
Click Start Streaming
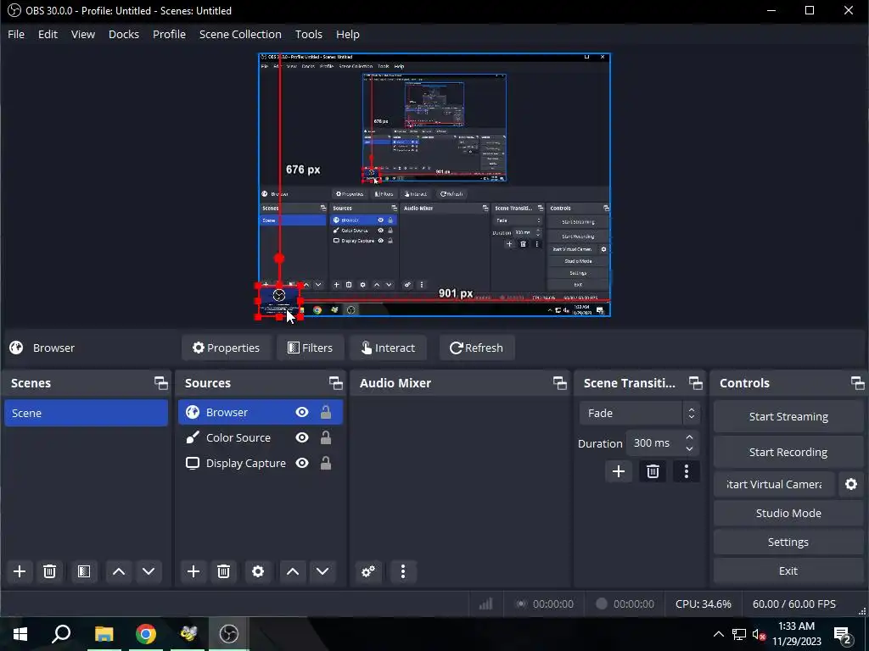point(788,417)
